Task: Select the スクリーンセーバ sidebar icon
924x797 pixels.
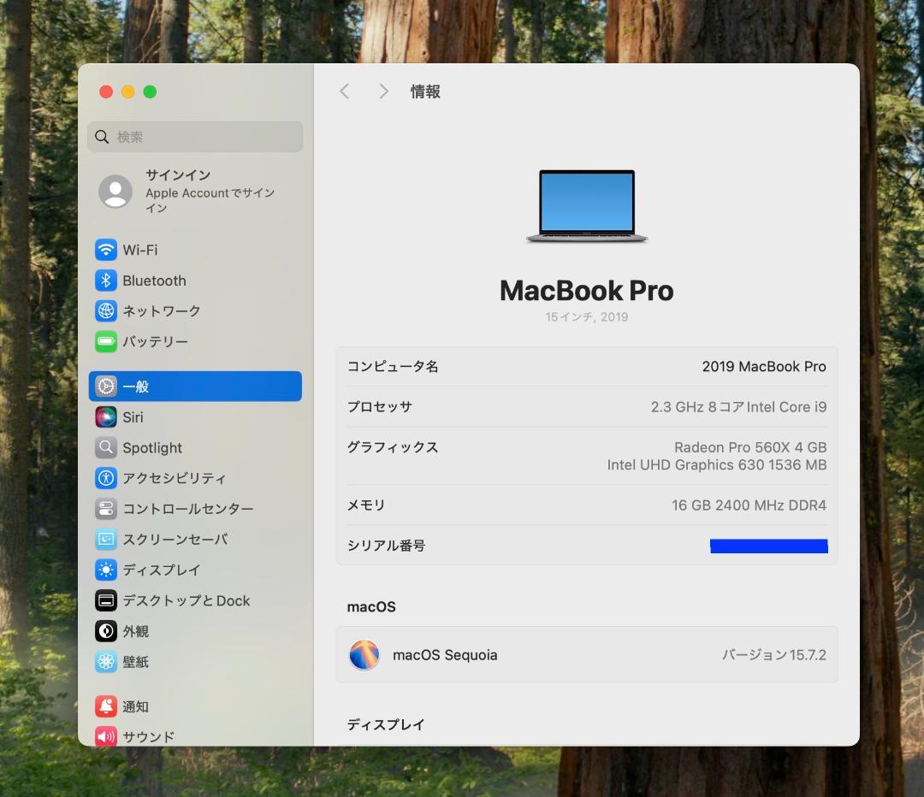Action: pos(106,540)
